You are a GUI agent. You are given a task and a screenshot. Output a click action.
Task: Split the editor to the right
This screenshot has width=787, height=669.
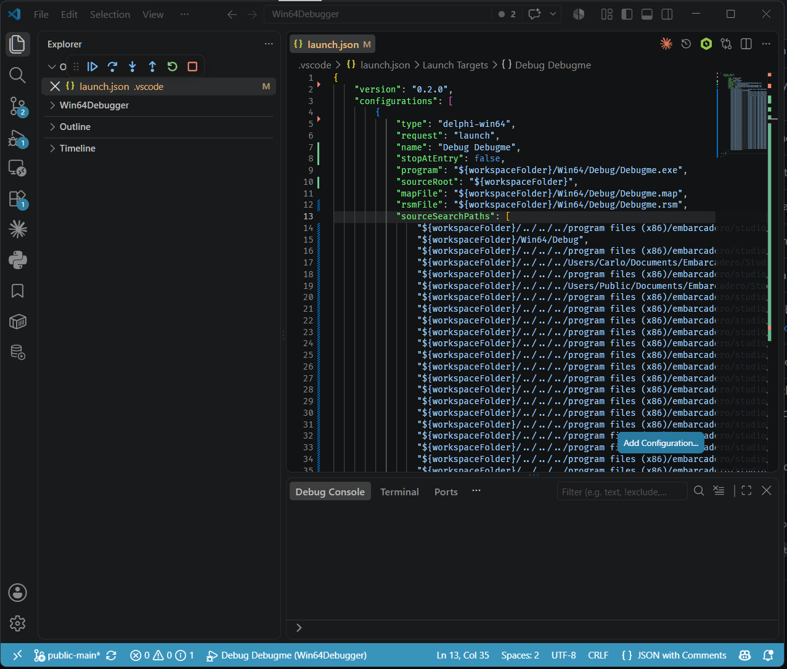746,44
